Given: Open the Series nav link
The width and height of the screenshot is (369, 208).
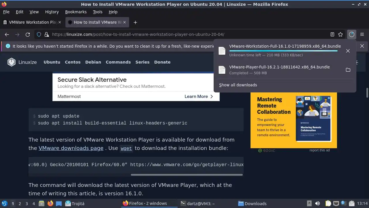Looking at the screenshot, I should coord(142,62).
